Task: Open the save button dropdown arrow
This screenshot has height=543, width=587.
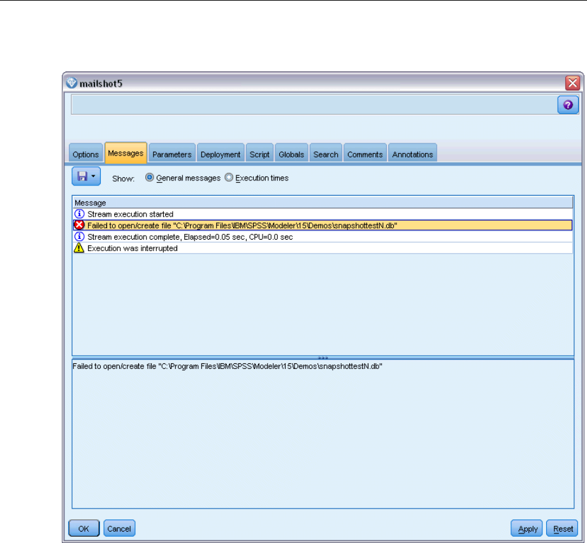Action: [x=94, y=175]
